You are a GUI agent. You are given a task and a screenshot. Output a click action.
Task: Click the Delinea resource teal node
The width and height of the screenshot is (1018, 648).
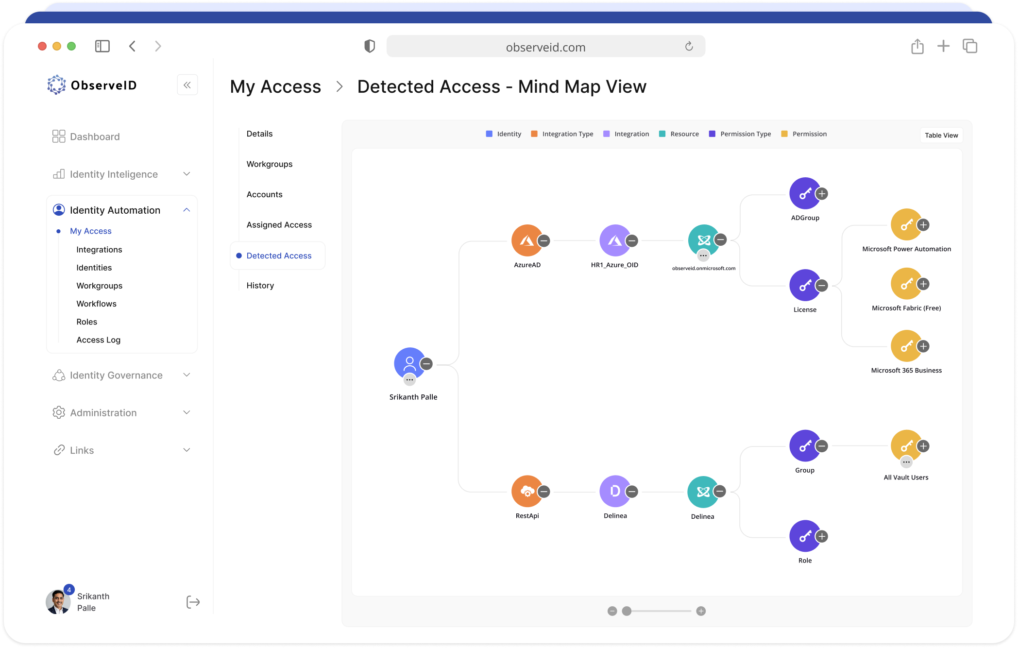click(702, 492)
